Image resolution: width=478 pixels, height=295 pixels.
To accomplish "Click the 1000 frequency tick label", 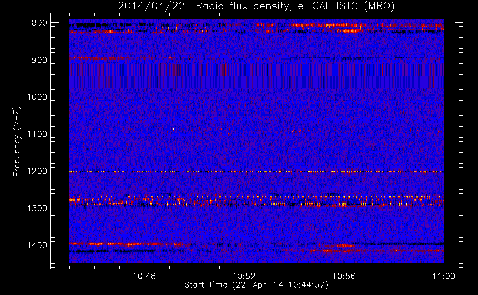I will [x=37, y=97].
